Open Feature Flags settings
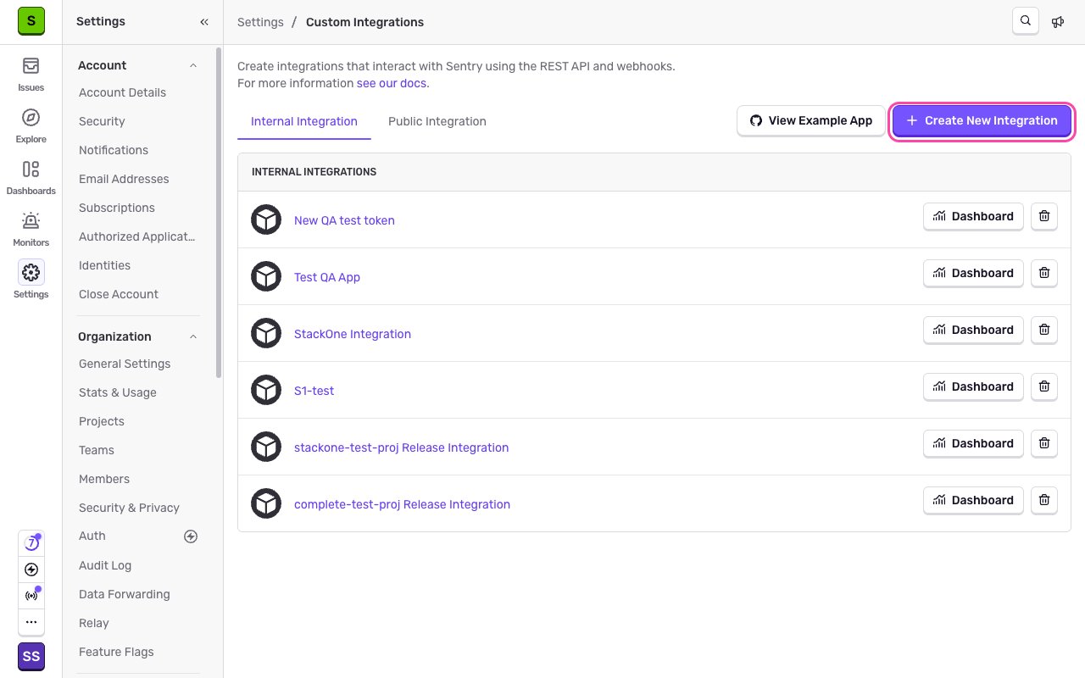This screenshot has height=678, width=1085. point(116,652)
